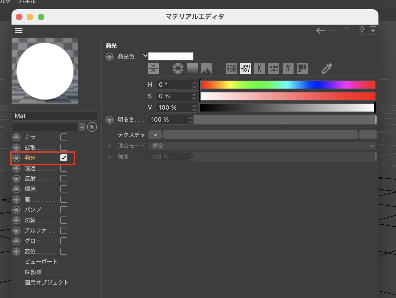Open color from picture mode
The height and width of the screenshot is (298, 396).
point(206,68)
